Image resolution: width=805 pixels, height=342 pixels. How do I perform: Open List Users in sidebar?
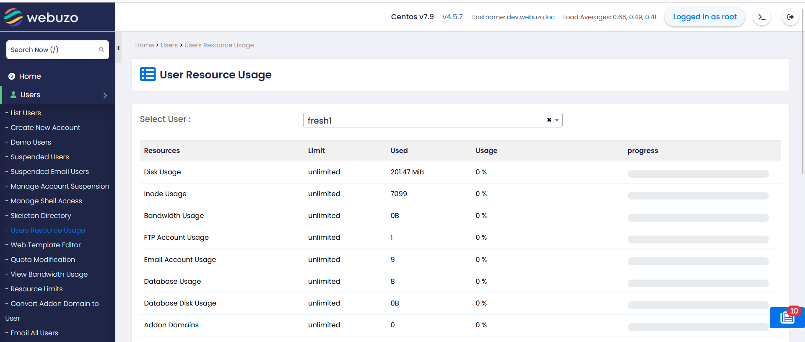tap(26, 113)
